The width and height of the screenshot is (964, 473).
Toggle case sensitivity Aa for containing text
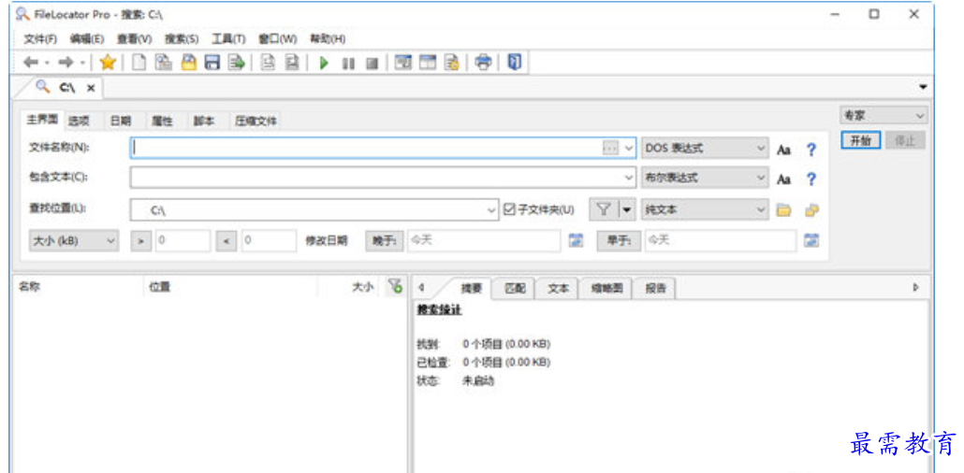coord(783,179)
